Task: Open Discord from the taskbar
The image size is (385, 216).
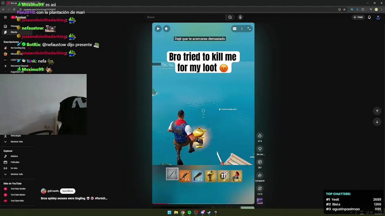Action: pos(202,212)
